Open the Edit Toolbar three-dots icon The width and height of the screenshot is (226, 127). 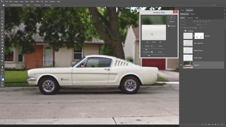coord(2,73)
